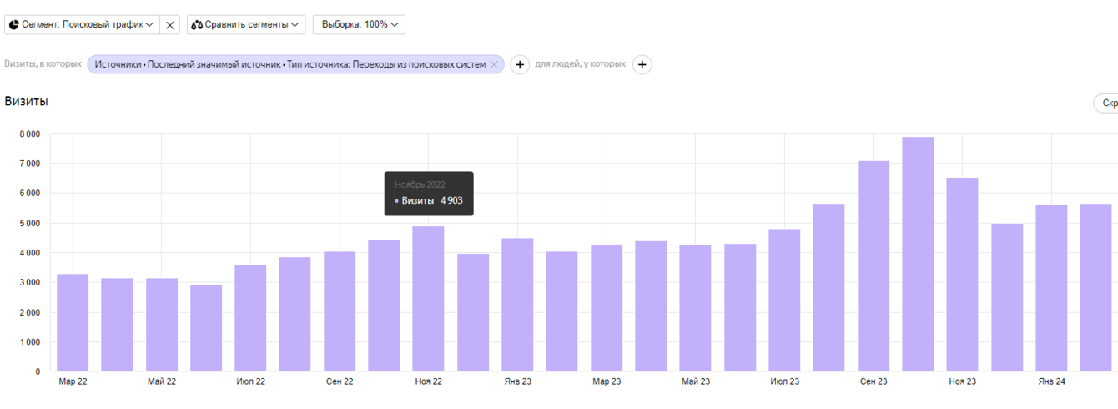
Task: Open 'Сравнить сегменты' dropdown
Action: pyautogui.click(x=246, y=25)
